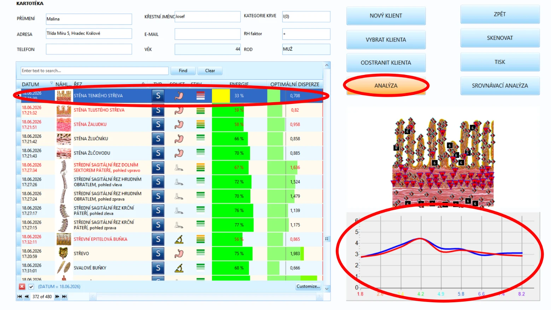
Task: Click the empty TELEFON field
Action: click(x=89, y=49)
